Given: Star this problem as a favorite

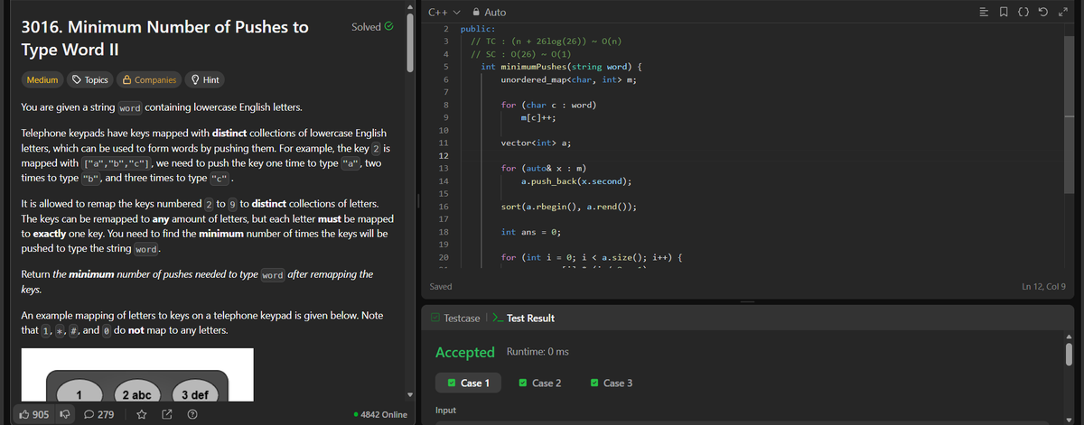Looking at the screenshot, I should pos(142,414).
